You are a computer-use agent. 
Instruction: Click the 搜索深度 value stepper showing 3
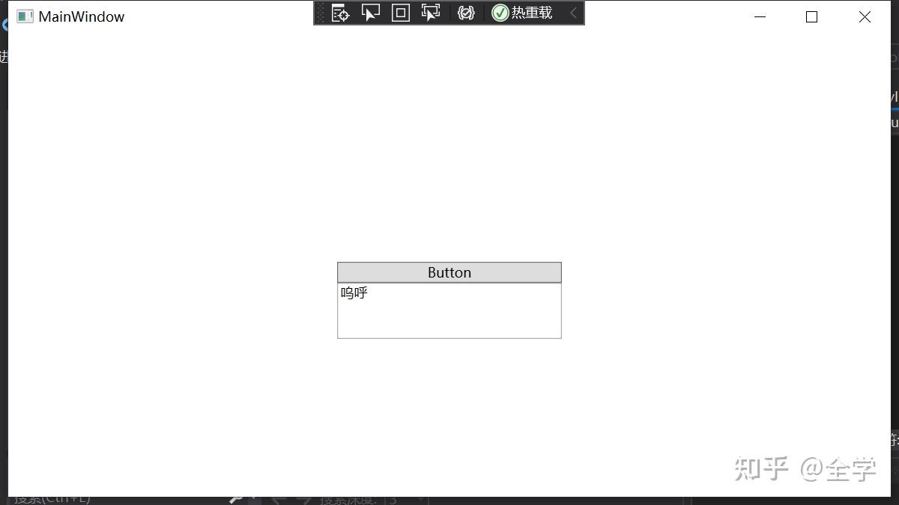tap(391, 499)
